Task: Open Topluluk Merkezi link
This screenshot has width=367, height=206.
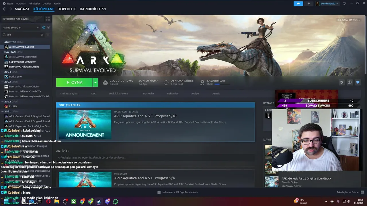Action: coord(118,94)
